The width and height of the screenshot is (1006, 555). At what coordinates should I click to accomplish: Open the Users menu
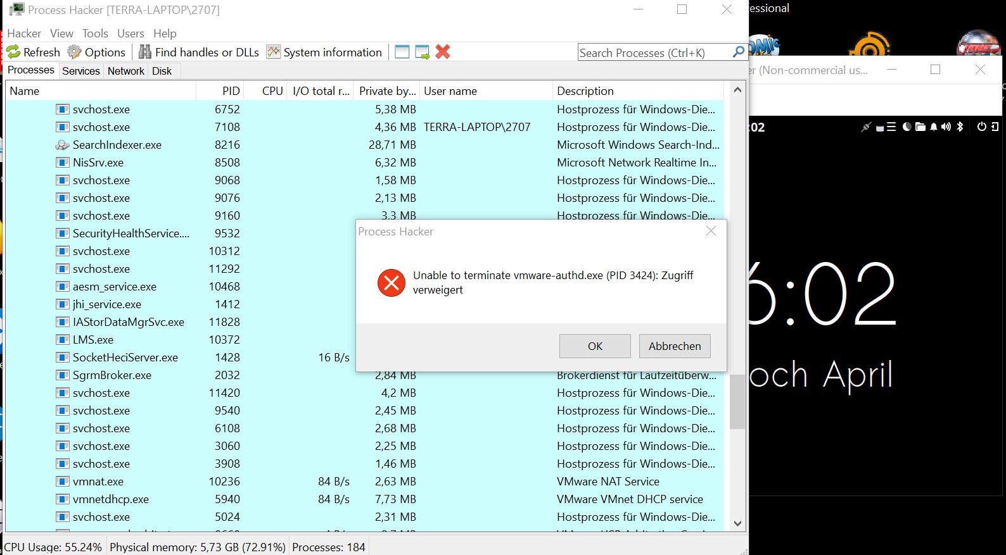[131, 33]
